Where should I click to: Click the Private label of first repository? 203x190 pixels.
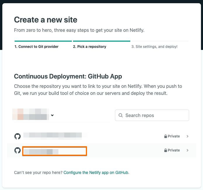coord(174,136)
